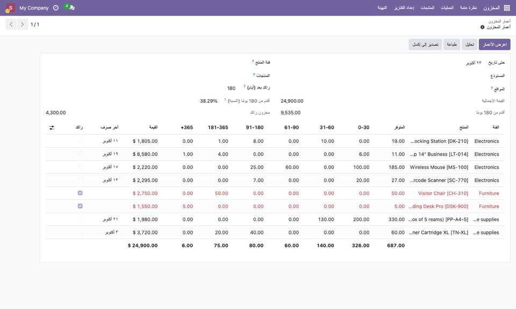Open the column settings sliders icon
This screenshot has height=309, width=516.
pos(52,128)
